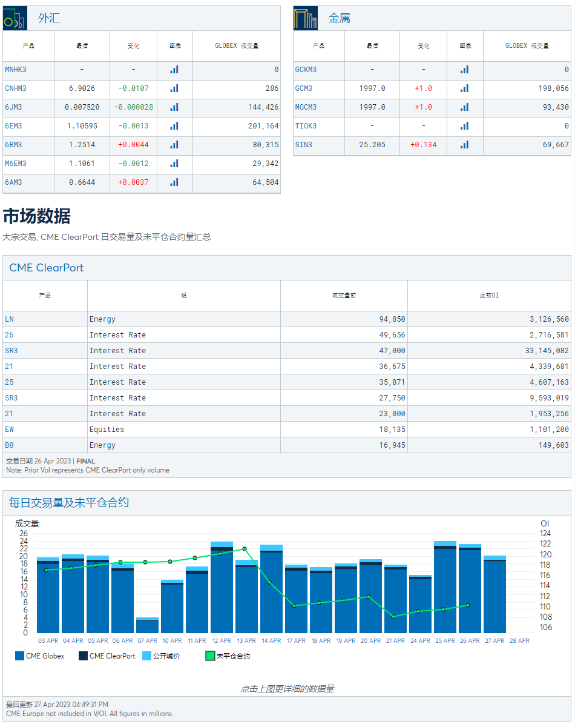The width and height of the screenshot is (575, 727).
Task: Open the 每日交易量及未平仓合约 heading link
Action: tap(69, 503)
